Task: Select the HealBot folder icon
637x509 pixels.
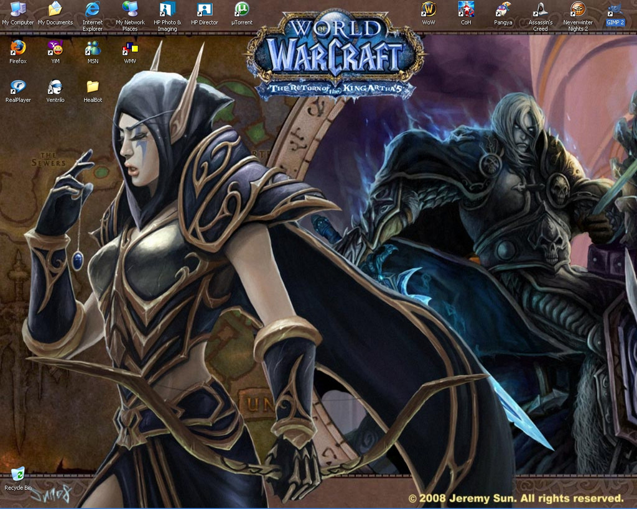Action: (93, 91)
